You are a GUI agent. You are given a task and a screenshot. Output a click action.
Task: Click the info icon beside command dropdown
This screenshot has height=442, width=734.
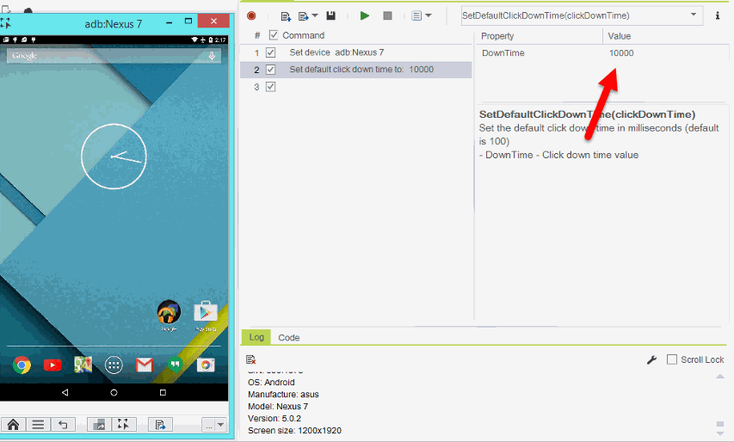718,15
